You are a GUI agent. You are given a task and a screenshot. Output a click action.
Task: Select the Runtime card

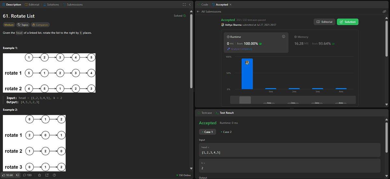tap(256, 42)
